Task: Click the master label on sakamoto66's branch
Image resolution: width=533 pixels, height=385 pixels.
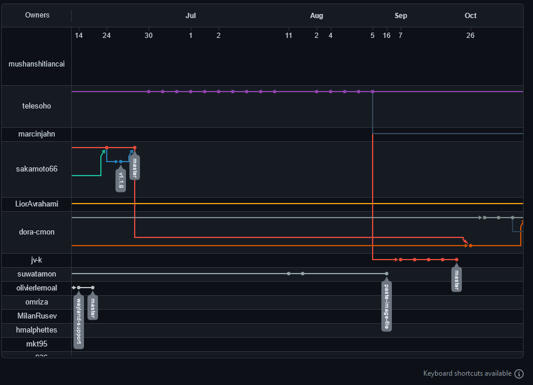Action: 135,167
